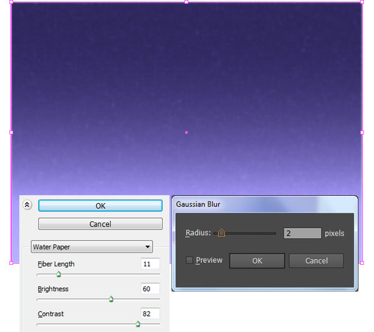Click the left-middle selection handle
374x332 pixels.
(x=11, y=132)
